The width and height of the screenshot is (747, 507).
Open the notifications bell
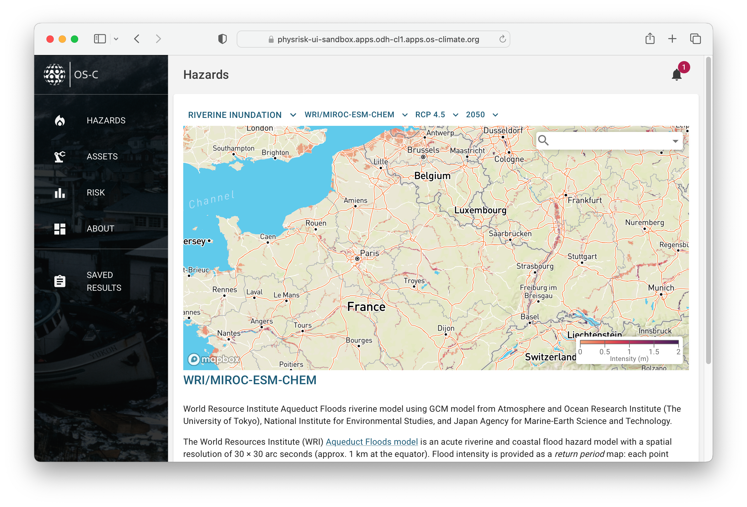676,75
